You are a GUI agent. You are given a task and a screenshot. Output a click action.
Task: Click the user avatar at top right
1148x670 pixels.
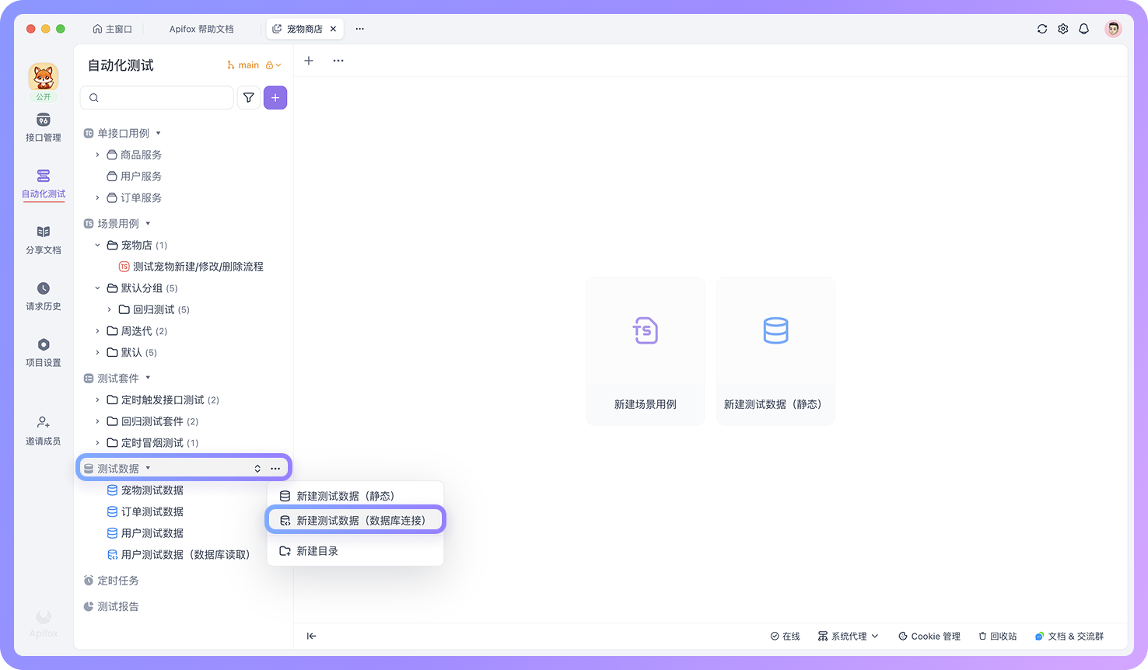[1114, 29]
